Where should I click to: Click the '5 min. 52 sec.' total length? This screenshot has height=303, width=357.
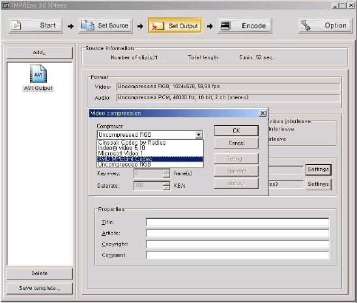(x=256, y=57)
